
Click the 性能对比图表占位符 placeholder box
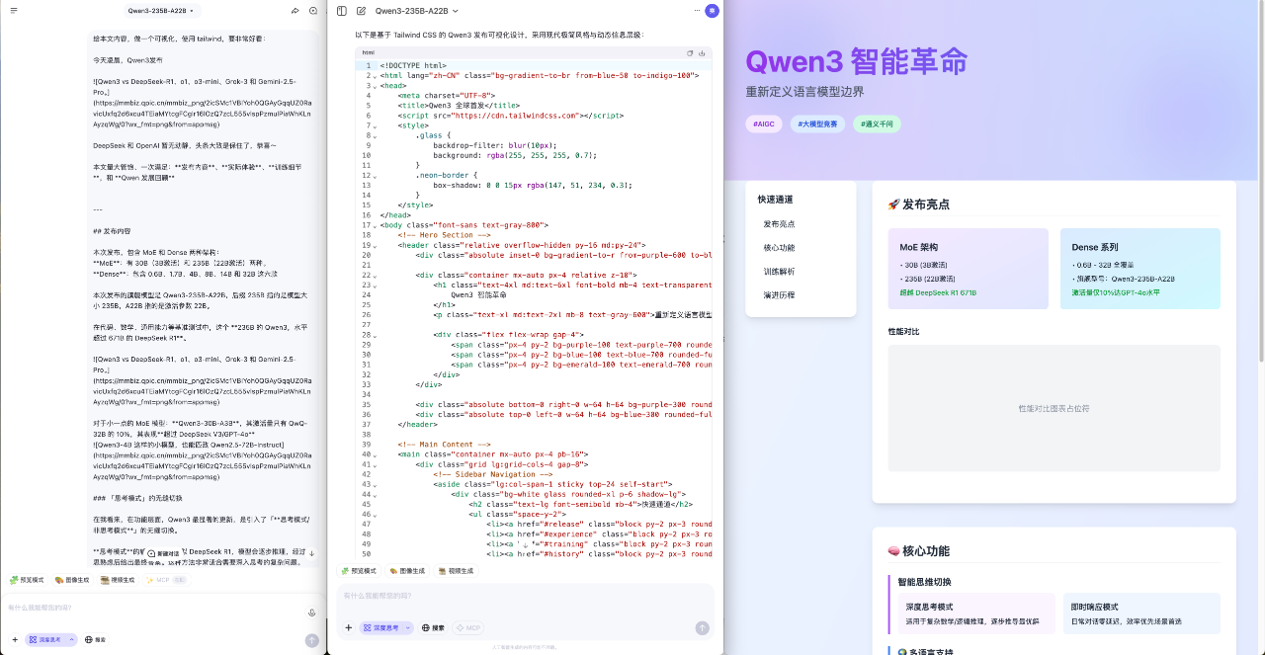pyautogui.click(x=1054, y=408)
